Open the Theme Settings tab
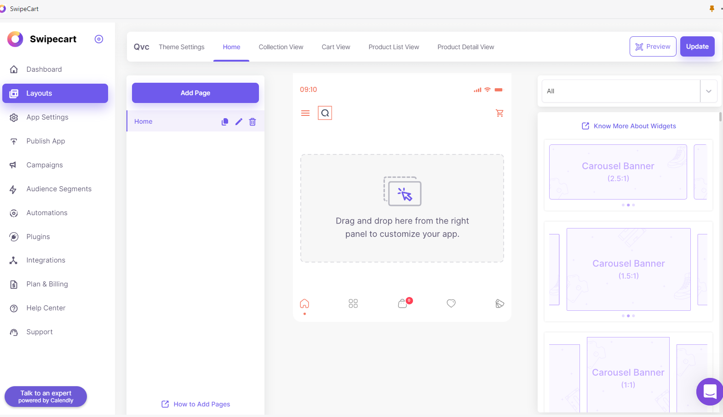The image size is (723, 417). (182, 47)
